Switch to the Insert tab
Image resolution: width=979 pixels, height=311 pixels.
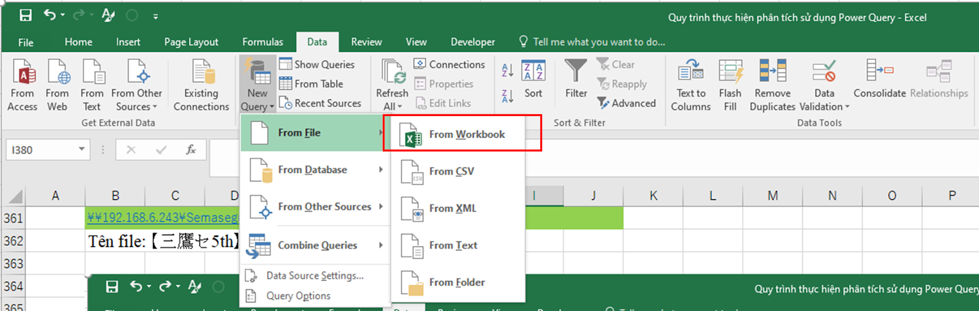(x=128, y=42)
